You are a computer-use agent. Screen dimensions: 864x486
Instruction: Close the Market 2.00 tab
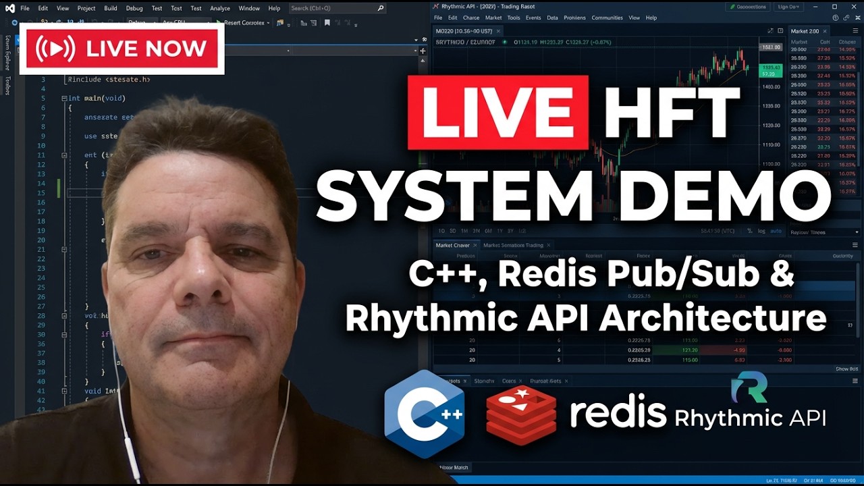point(825,31)
